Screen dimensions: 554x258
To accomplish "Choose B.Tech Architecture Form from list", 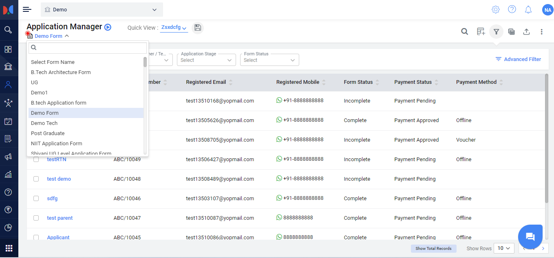I will 86,72.
